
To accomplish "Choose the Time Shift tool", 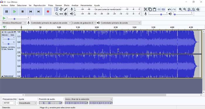I will [x=61, y=14].
